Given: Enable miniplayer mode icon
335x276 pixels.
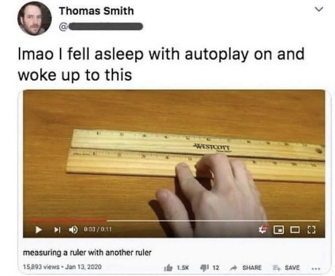Looking at the screenshot, I should point(279,230).
